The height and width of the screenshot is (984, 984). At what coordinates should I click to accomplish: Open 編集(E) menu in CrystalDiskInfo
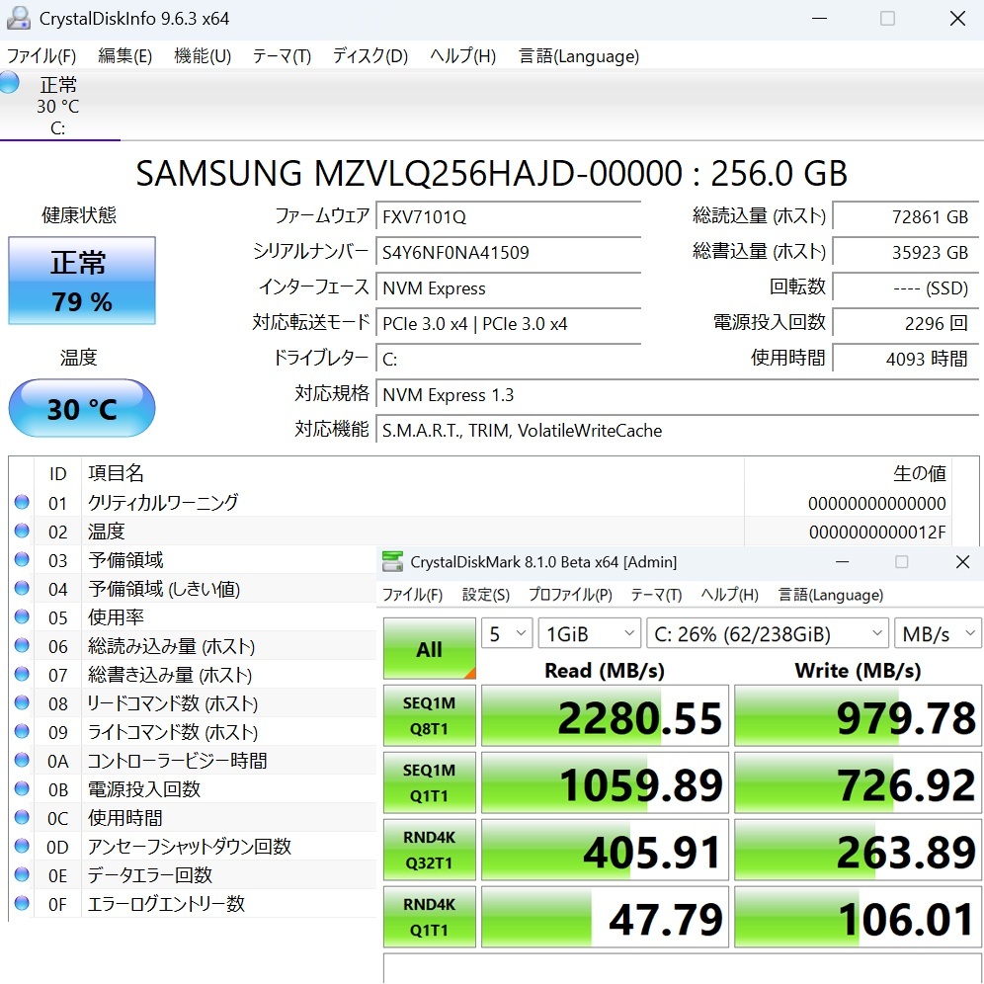(124, 56)
